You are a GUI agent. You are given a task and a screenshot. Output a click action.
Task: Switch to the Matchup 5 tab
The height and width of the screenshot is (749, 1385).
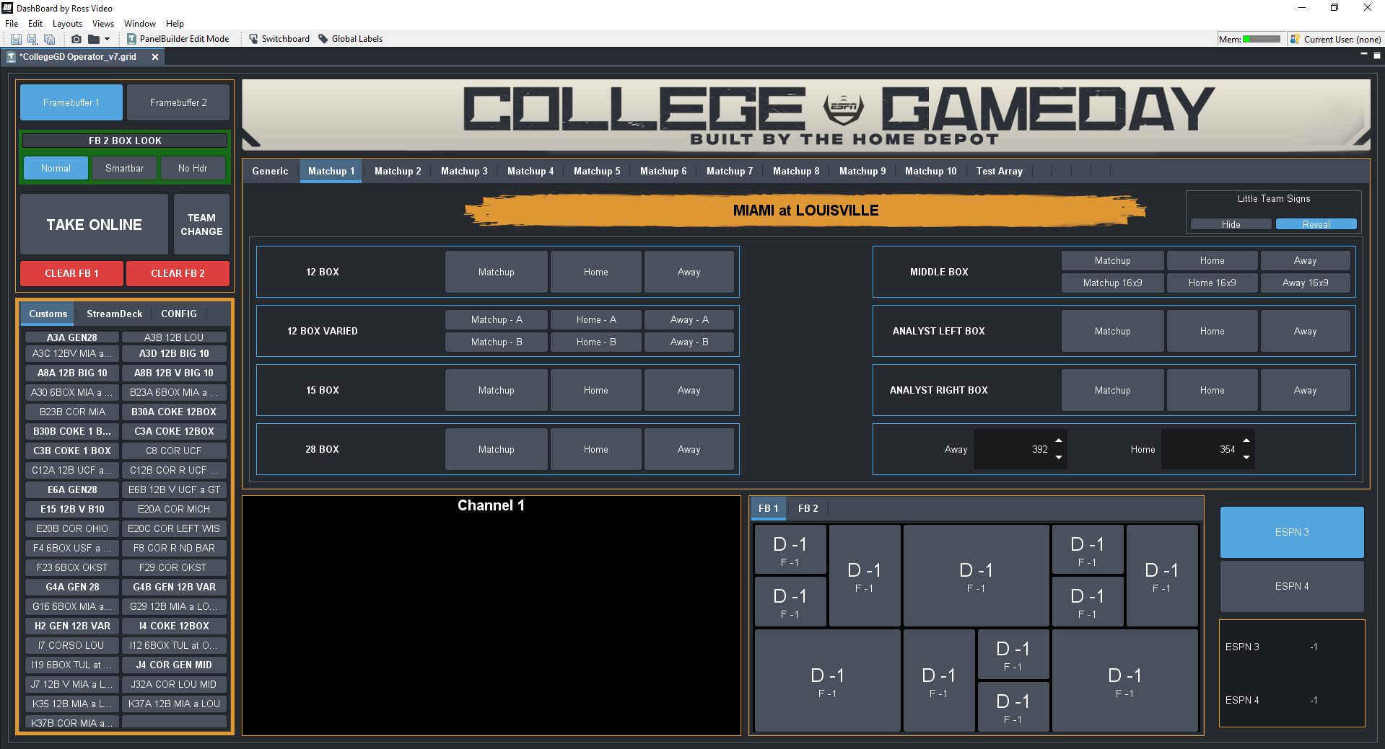point(596,171)
